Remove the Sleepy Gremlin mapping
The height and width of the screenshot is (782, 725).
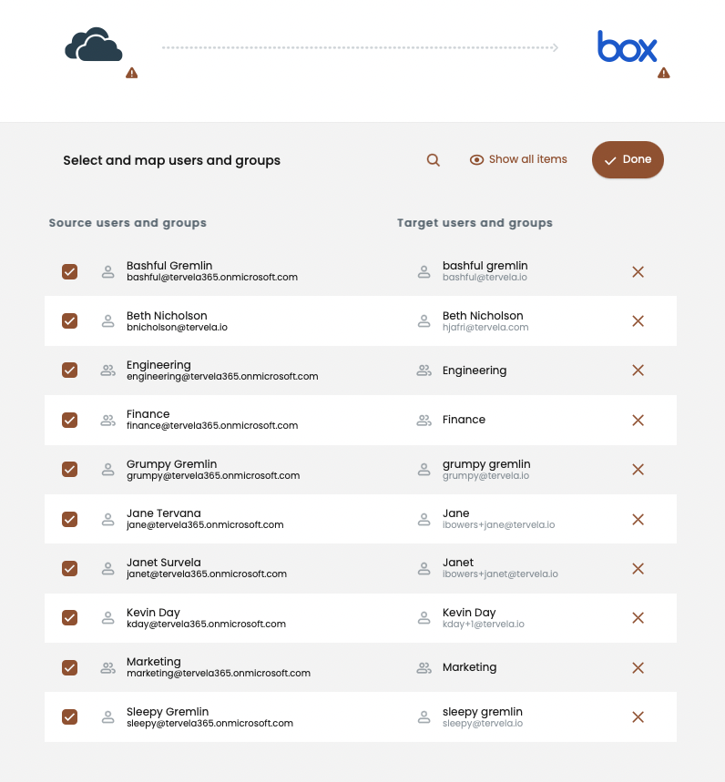point(638,717)
